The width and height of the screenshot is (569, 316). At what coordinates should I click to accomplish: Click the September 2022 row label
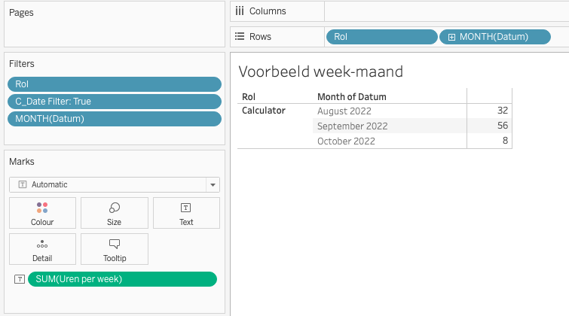coord(353,126)
